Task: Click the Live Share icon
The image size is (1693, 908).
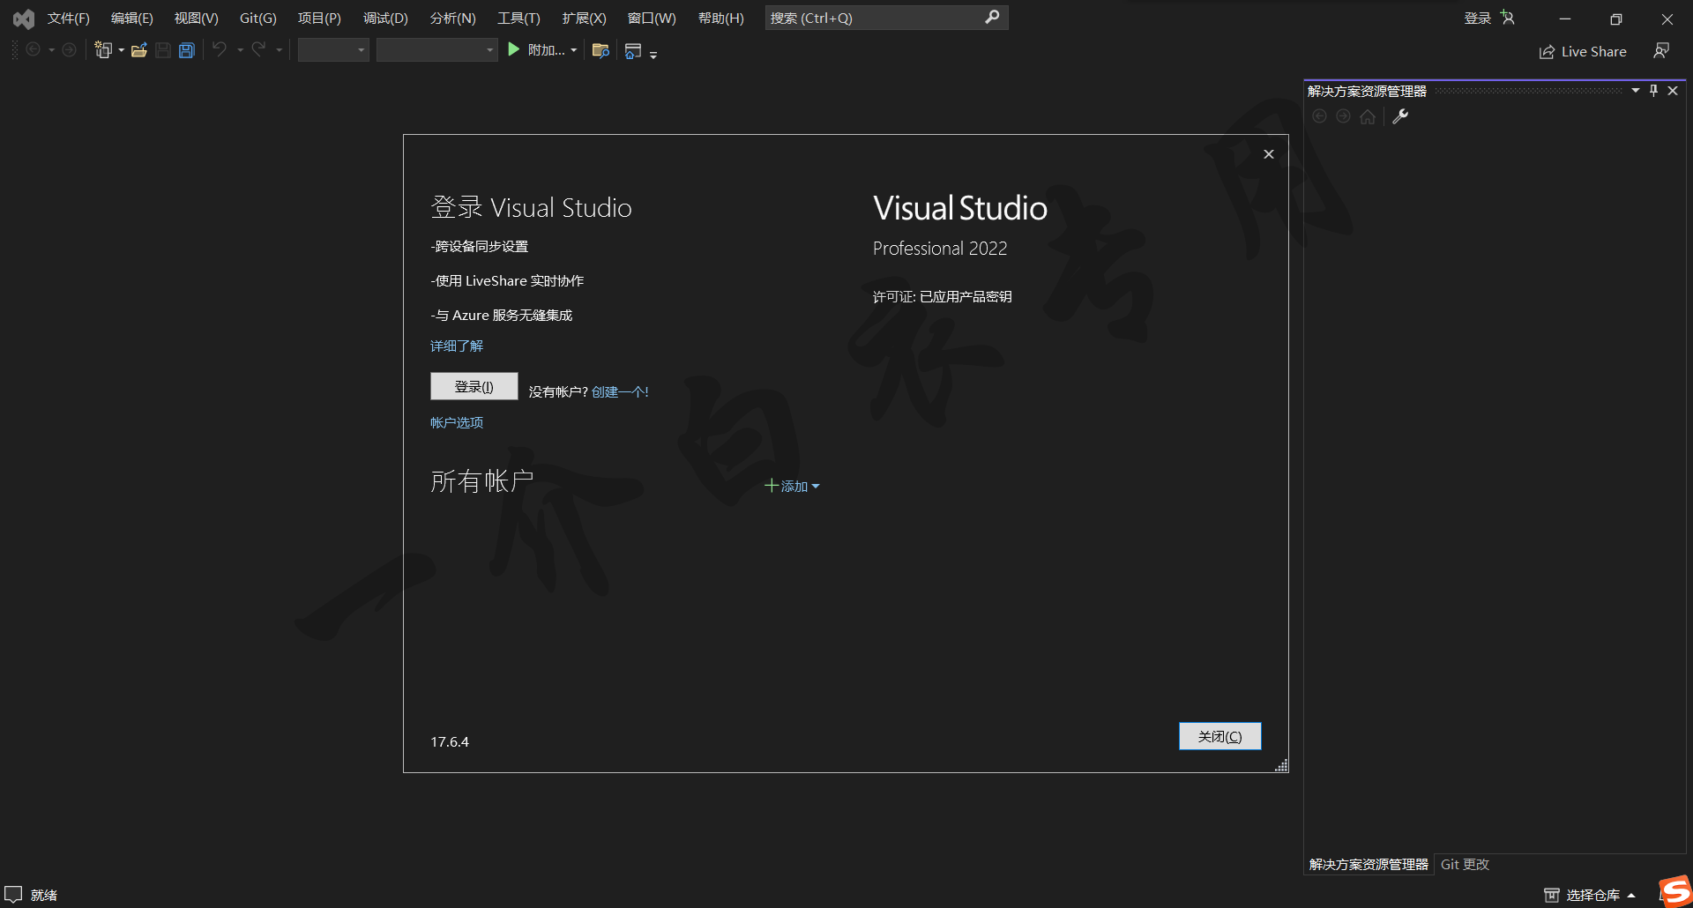Action: click(1547, 52)
